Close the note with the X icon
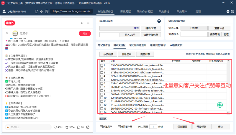Viewport: 236px width, 135px height. pyautogui.click(x=7, y=33)
